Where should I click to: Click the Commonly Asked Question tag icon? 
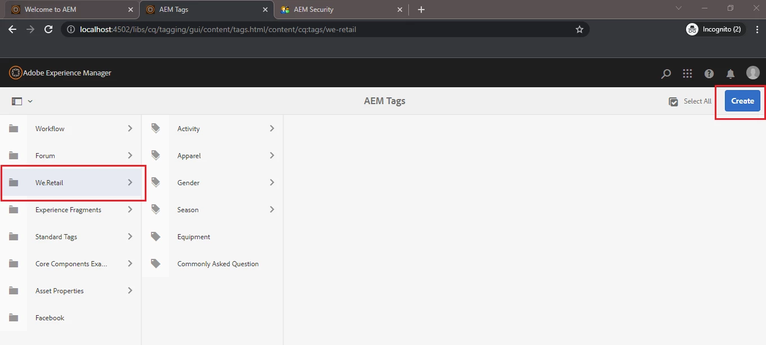[155, 263]
